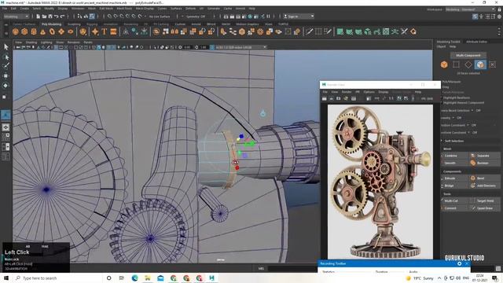Click the rendered projector image in Render View

380,182
